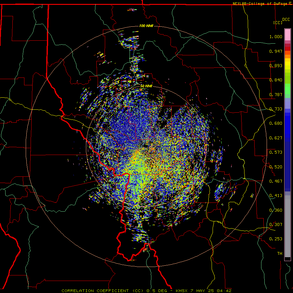Click the 0.733 scale value
293x293 pixels.
276,109
